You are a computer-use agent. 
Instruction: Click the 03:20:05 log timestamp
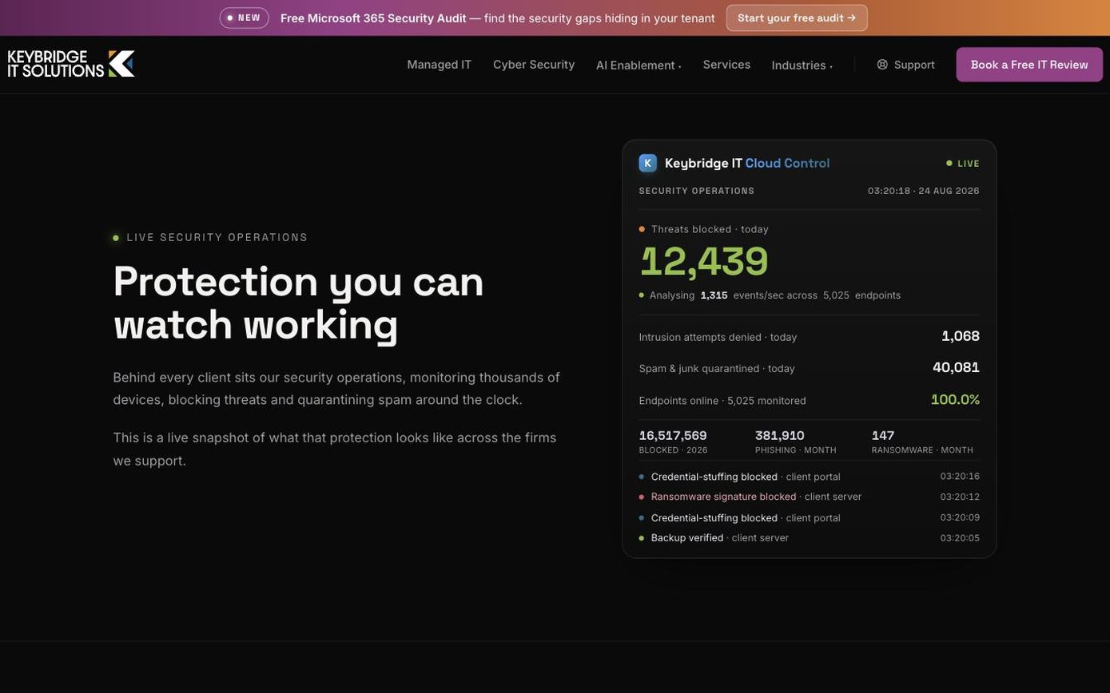pyautogui.click(x=960, y=538)
